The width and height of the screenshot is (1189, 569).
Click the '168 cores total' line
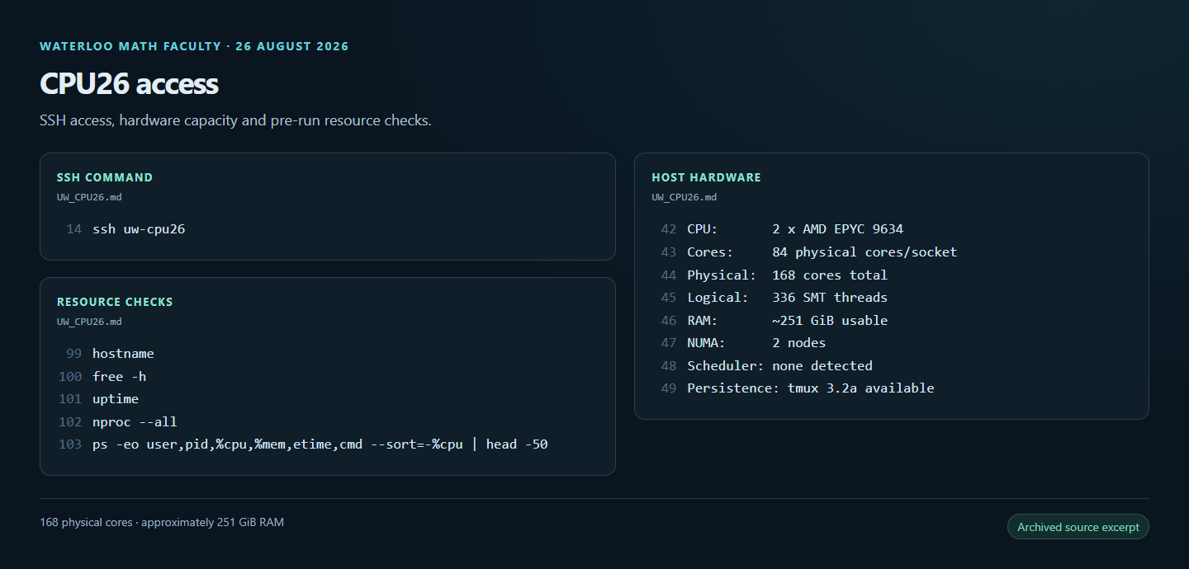(787, 275)
